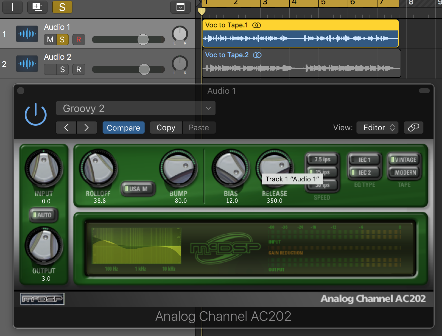This screenshot has width=442, height=336.
Task: Select the Voc to Tape.1 region
Action: (x=300, y=33)
